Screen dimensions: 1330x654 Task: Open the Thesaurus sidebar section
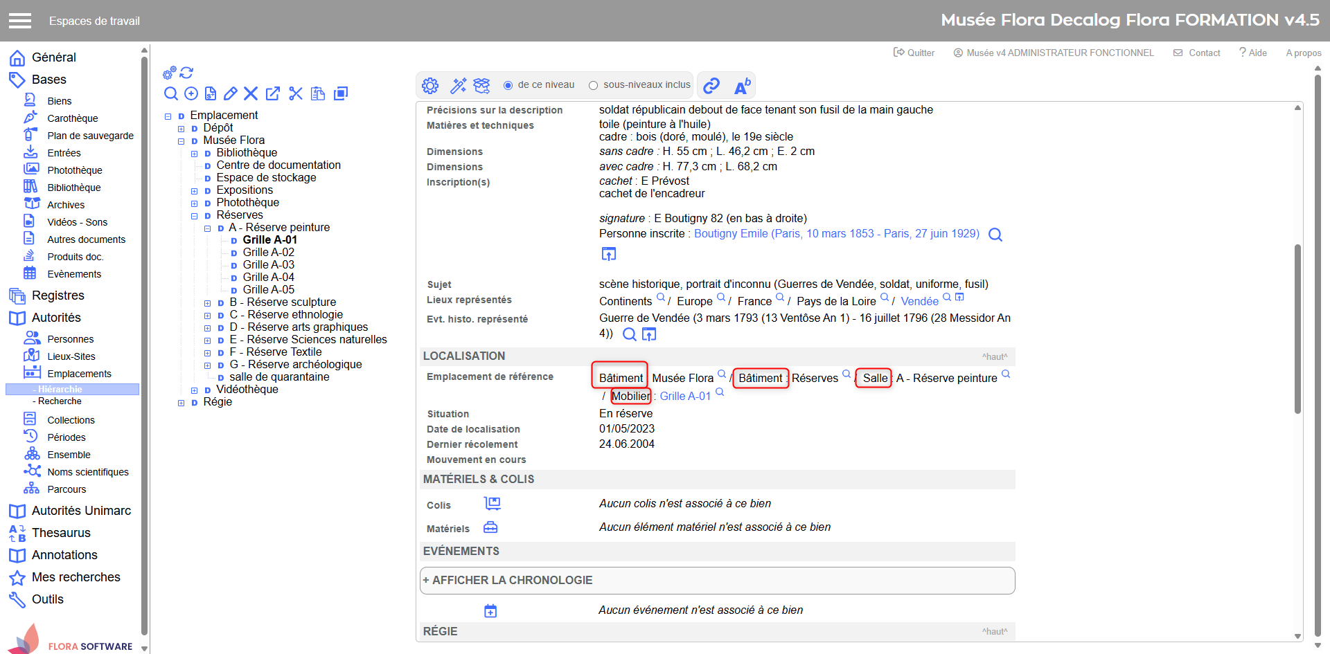(61, 533)
